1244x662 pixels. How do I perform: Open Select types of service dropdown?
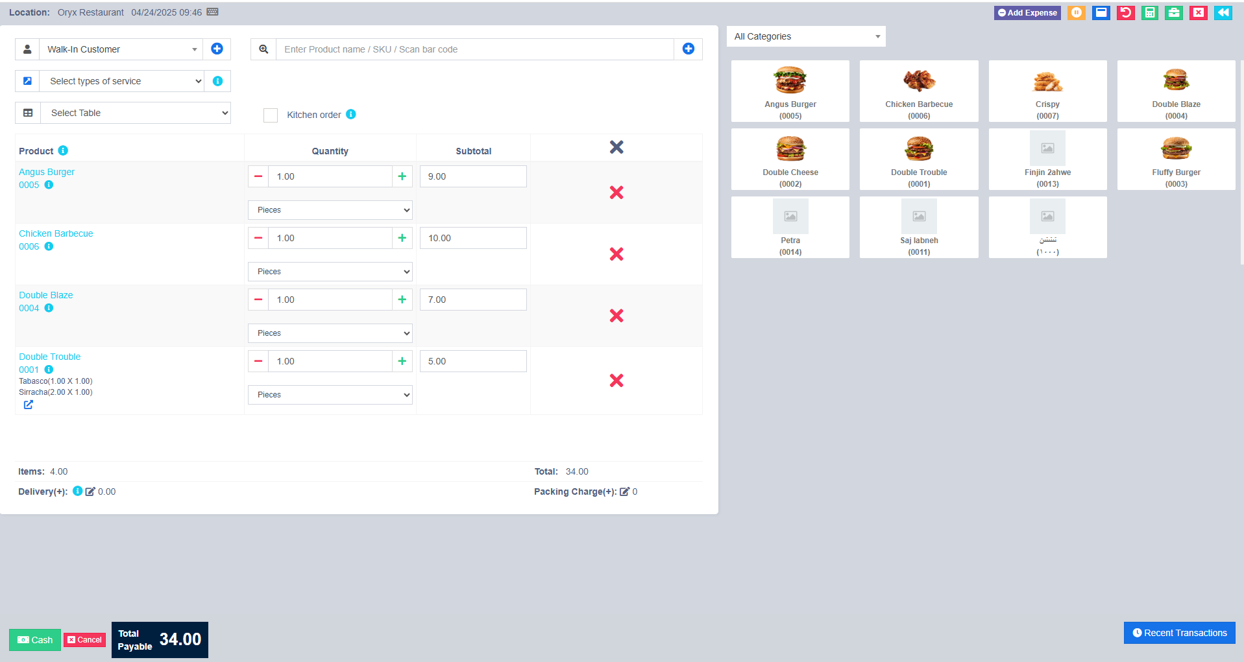(x=122, y=81)
